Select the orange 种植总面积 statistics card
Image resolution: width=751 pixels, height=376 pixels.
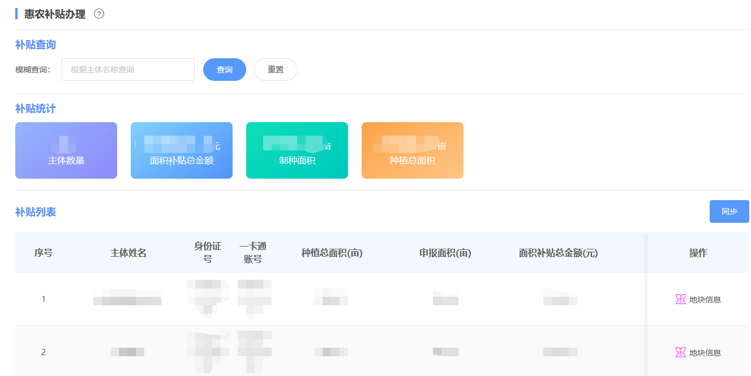click(413, 150)
